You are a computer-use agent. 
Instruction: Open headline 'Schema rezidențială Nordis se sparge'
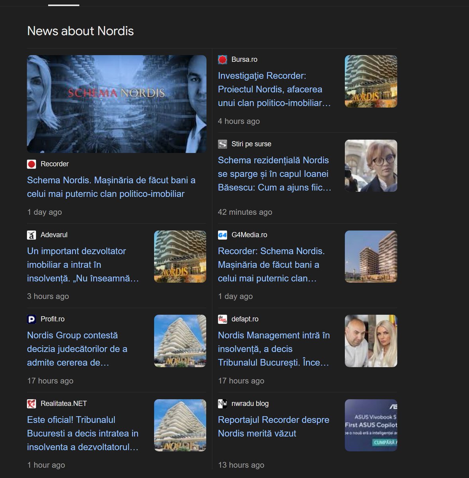coord(274,174)
